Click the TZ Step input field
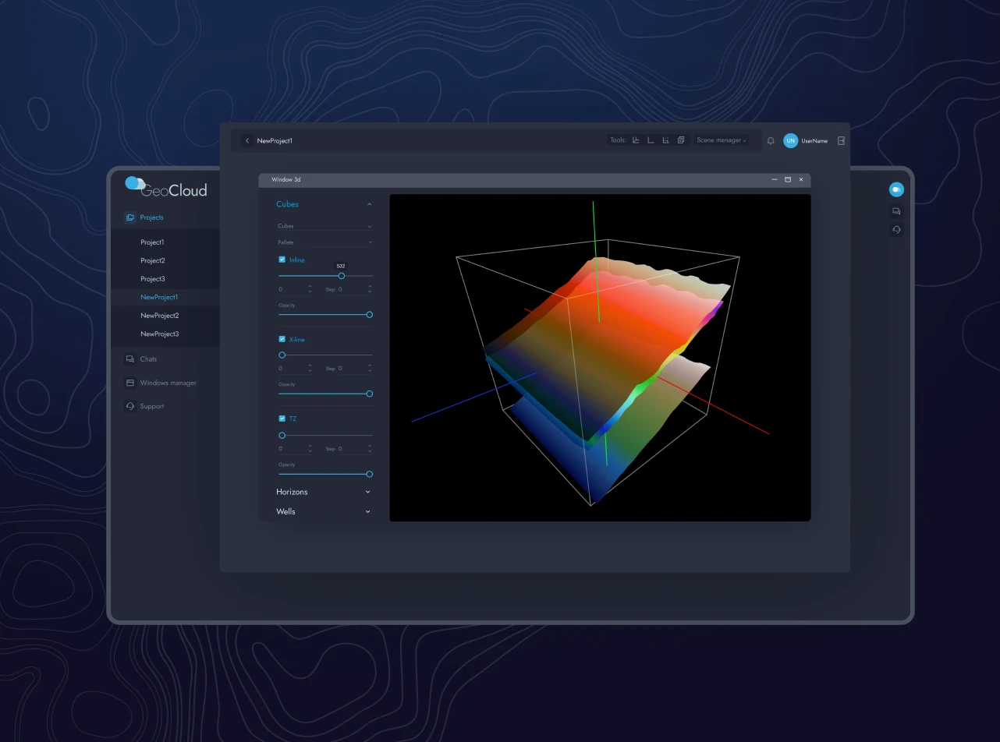Image resolution: width=1000 pixels, height=742 pixels. tap(355, 449)
